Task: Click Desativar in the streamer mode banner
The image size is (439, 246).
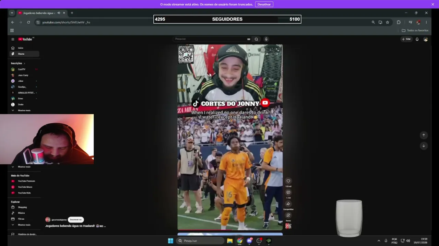Action: [264, 4]
